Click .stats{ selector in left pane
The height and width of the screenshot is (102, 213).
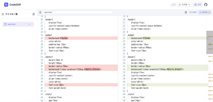point(48,94)
